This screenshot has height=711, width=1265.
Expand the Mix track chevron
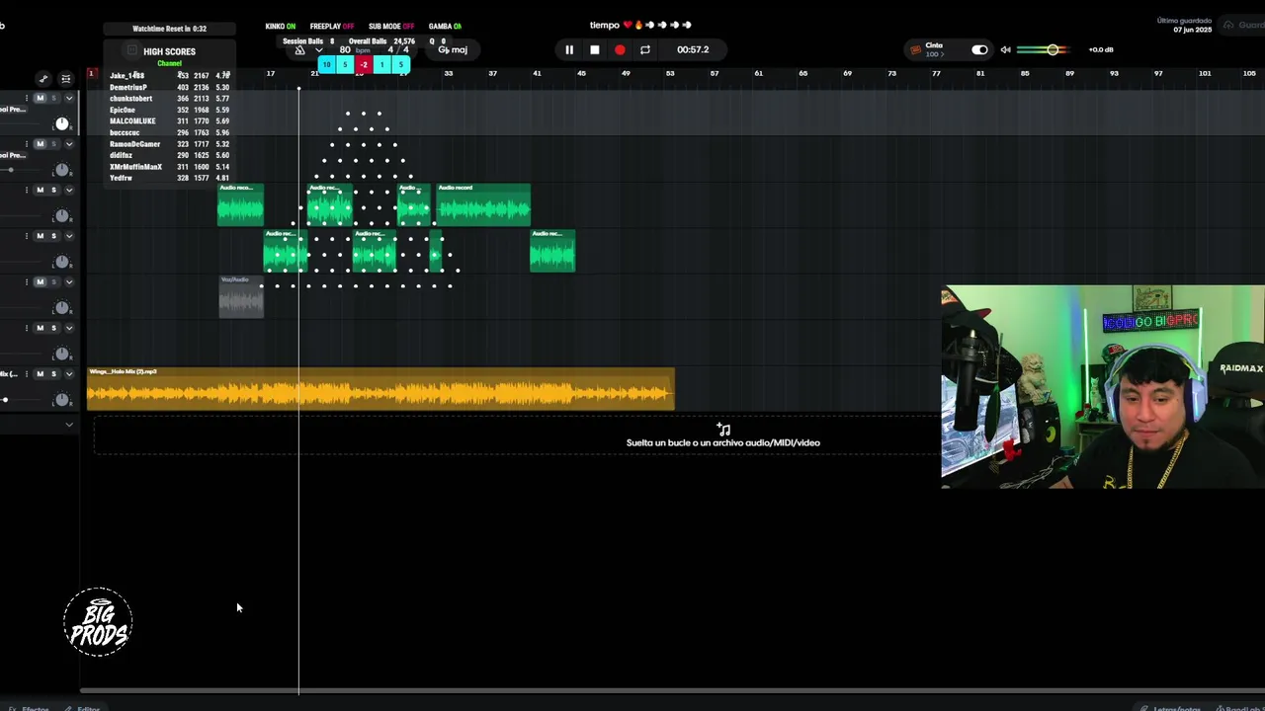click(69, 374)
